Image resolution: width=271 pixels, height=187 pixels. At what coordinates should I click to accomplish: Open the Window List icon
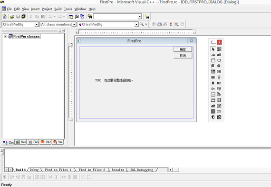[x=82, y=17]
